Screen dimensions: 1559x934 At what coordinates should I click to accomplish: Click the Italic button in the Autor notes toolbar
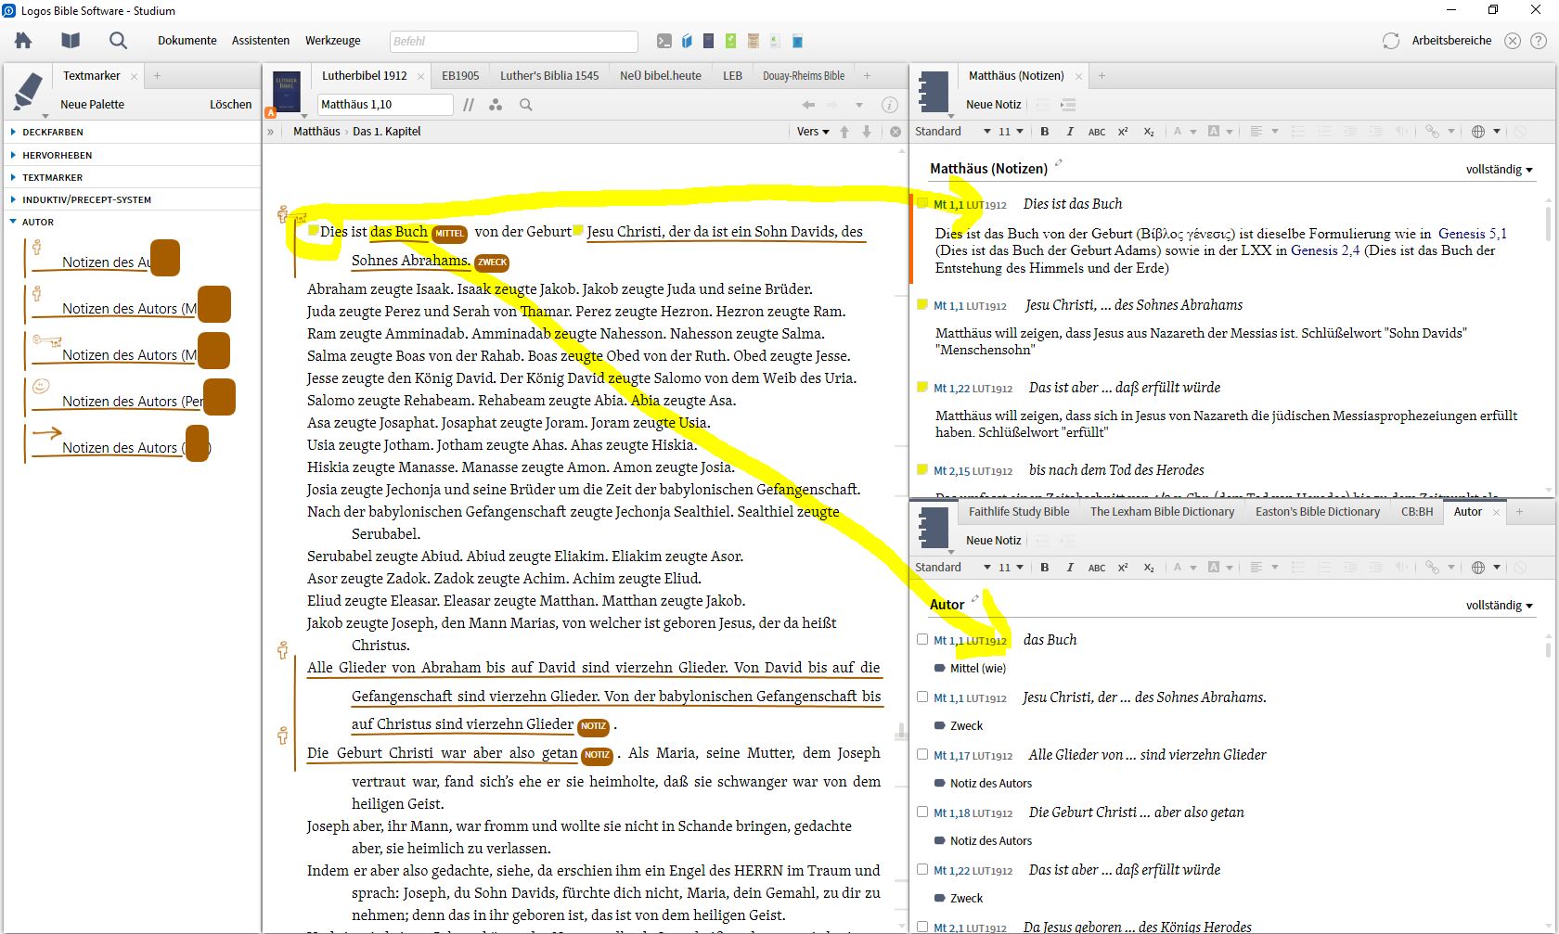point(1070,568)
